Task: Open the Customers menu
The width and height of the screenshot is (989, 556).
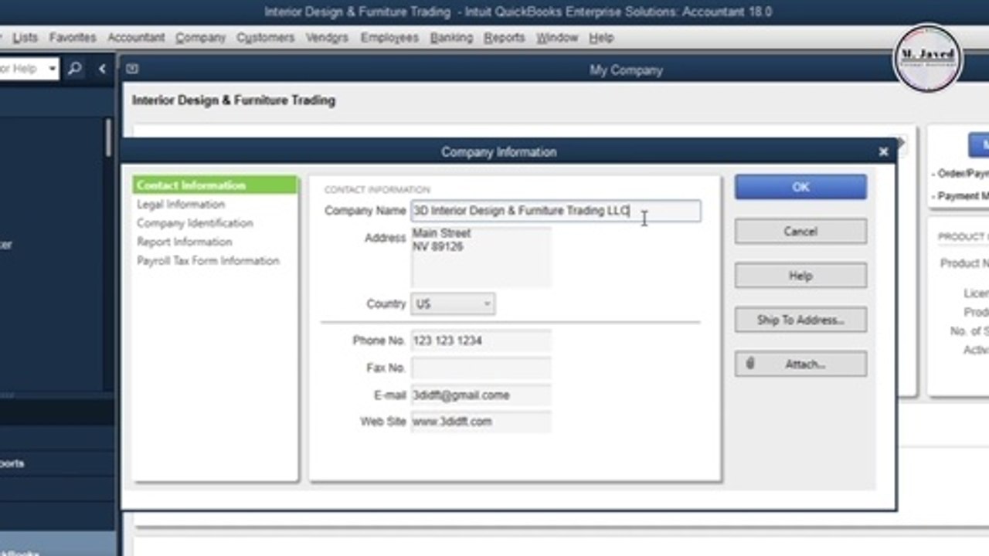Action: tap(265, 37)
